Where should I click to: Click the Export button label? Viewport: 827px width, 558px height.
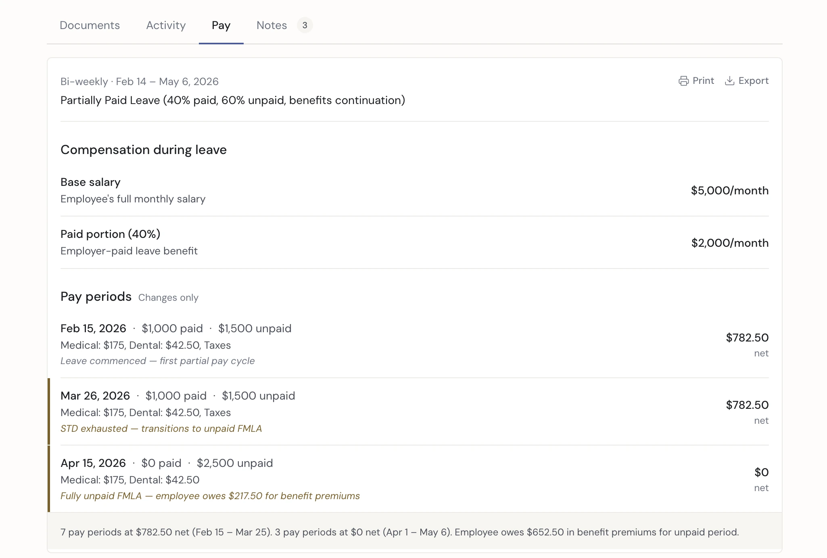point(753,81)
